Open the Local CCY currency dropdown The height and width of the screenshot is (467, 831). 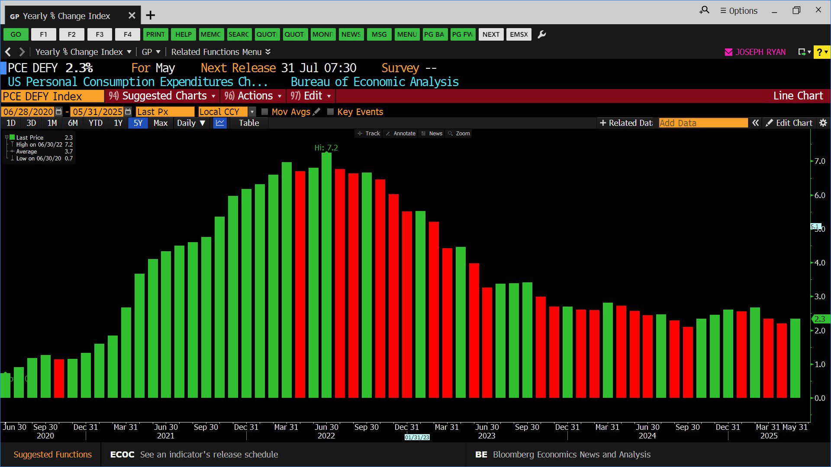click(x=252, y=112)
